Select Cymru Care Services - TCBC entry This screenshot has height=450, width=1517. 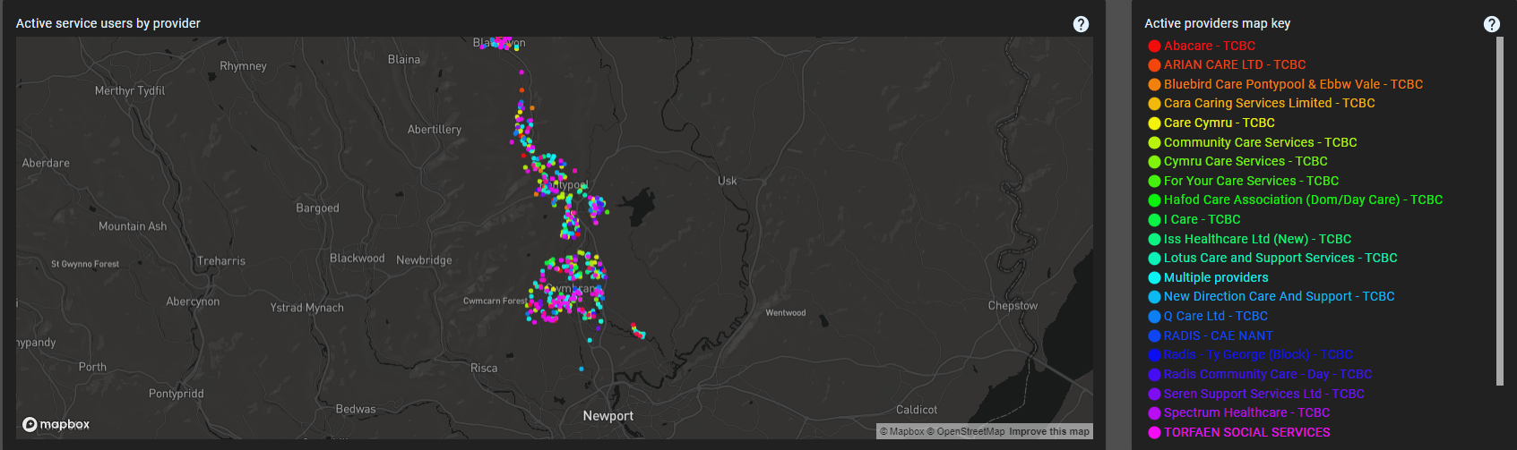point(1245,161)
